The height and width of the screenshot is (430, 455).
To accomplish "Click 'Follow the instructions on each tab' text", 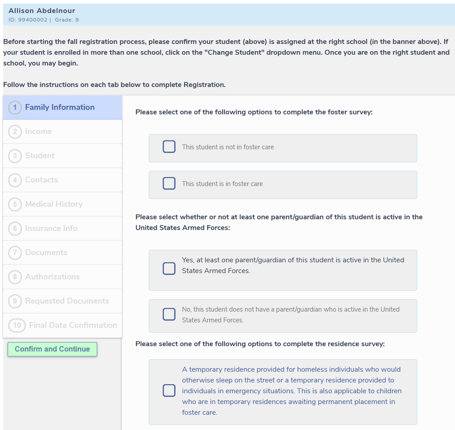I will click(114, 85).
